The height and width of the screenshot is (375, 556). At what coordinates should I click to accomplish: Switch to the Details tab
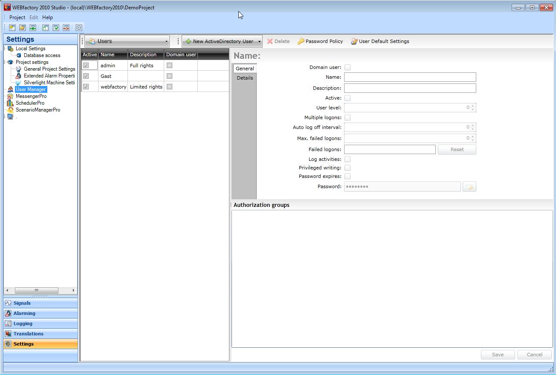coord(245,78)
